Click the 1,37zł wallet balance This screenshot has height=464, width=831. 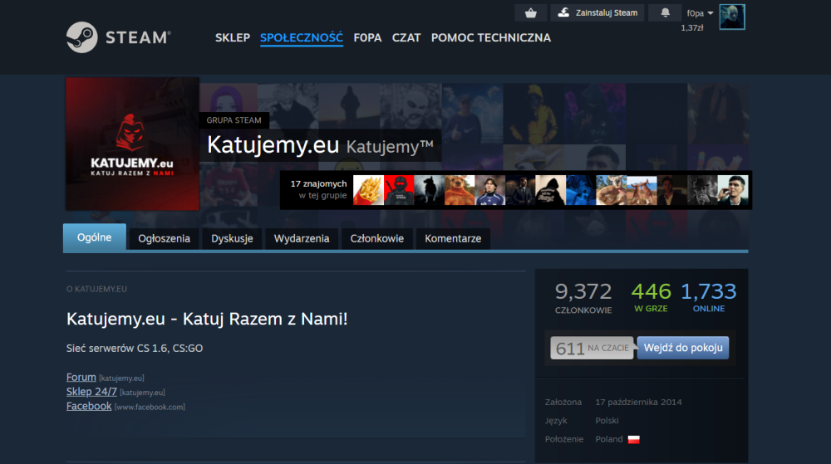692,27
